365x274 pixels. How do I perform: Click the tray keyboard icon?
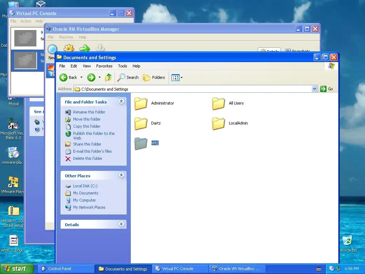[x=319, y=269]
